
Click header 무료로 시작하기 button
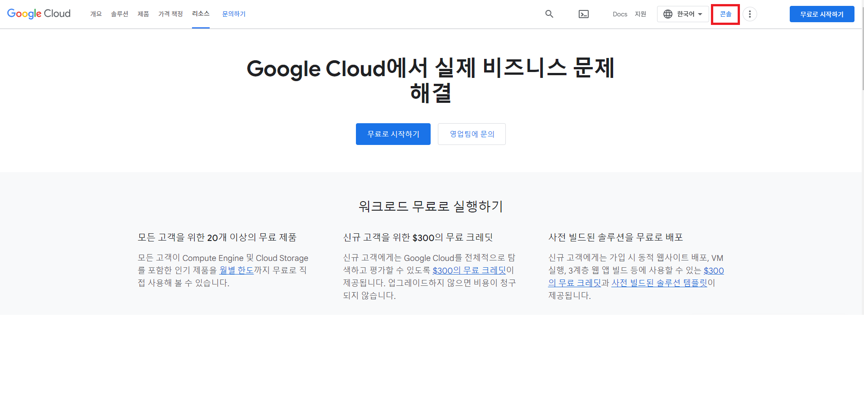coord(822,14)
